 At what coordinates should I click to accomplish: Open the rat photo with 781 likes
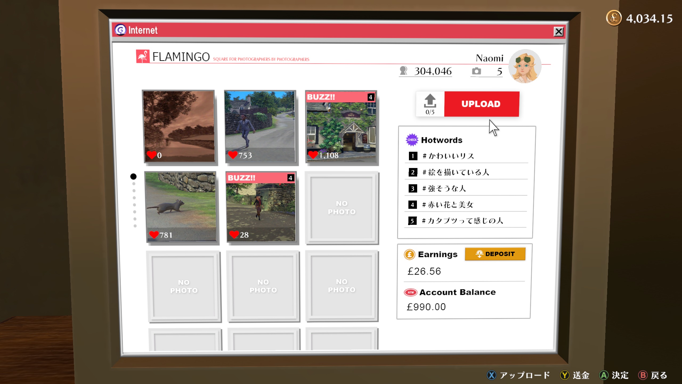coord(181,207)
